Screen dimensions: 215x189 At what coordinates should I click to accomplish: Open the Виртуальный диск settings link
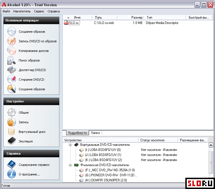click(32, 132)
